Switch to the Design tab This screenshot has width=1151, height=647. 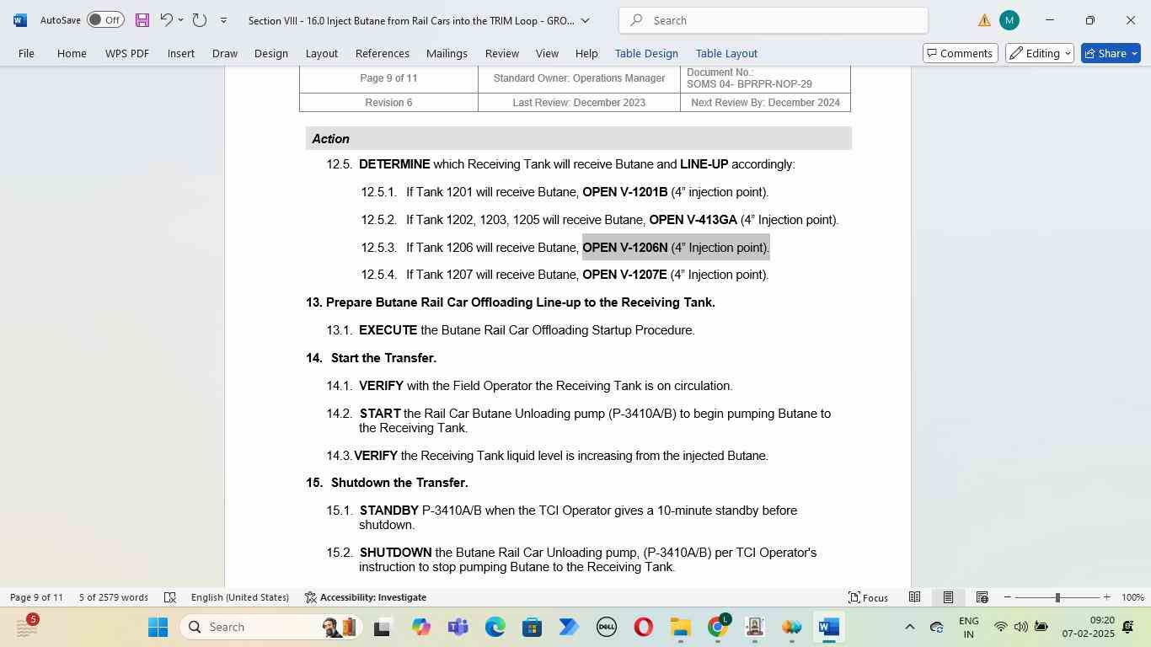pos(271,53)
